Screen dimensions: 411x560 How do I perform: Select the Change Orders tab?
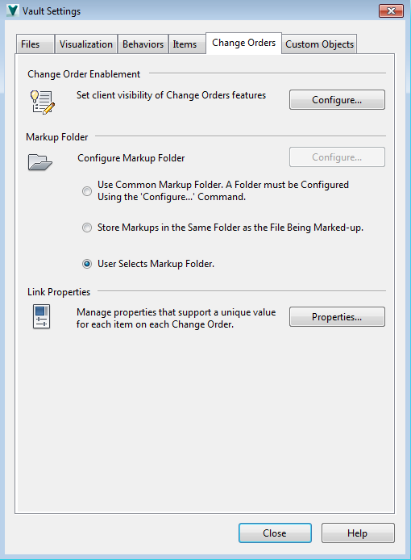pos(243,44)
